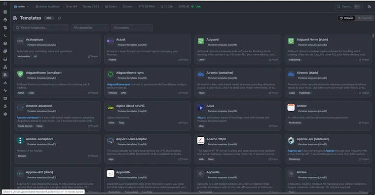Click the Altus app logo icon
This screenshot has height=195, width=375.
[x=201, y=108]
